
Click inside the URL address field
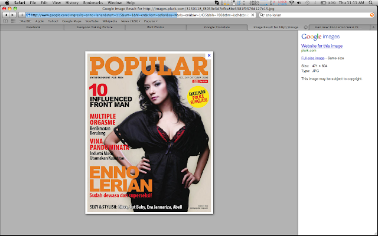pyautogui.click(x=140, y=15)
